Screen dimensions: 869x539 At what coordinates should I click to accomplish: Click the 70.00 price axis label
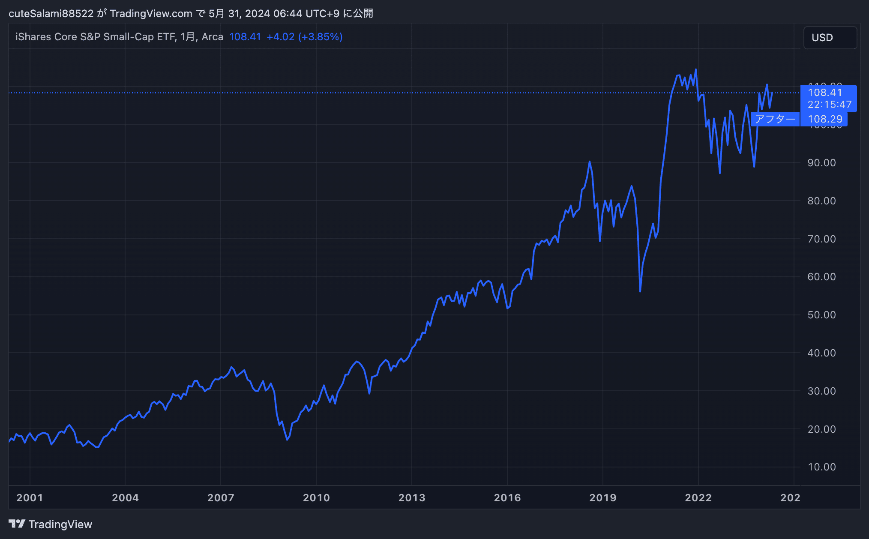tap(821, 239)
